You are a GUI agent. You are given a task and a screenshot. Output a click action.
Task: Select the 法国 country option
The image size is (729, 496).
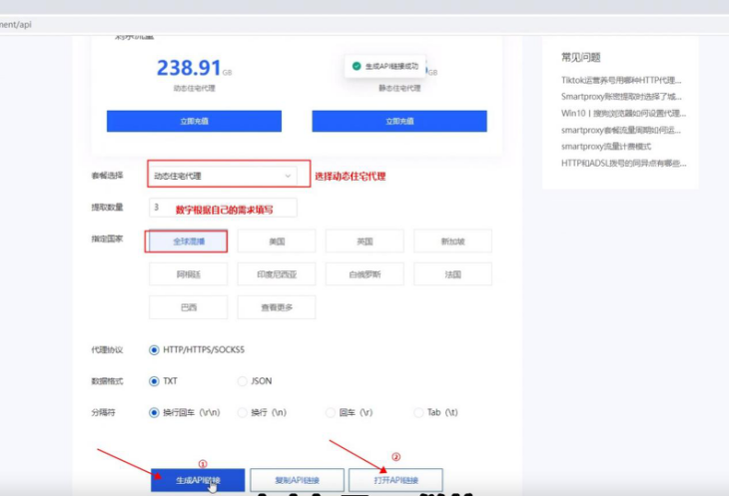click(x=452, y=274)
